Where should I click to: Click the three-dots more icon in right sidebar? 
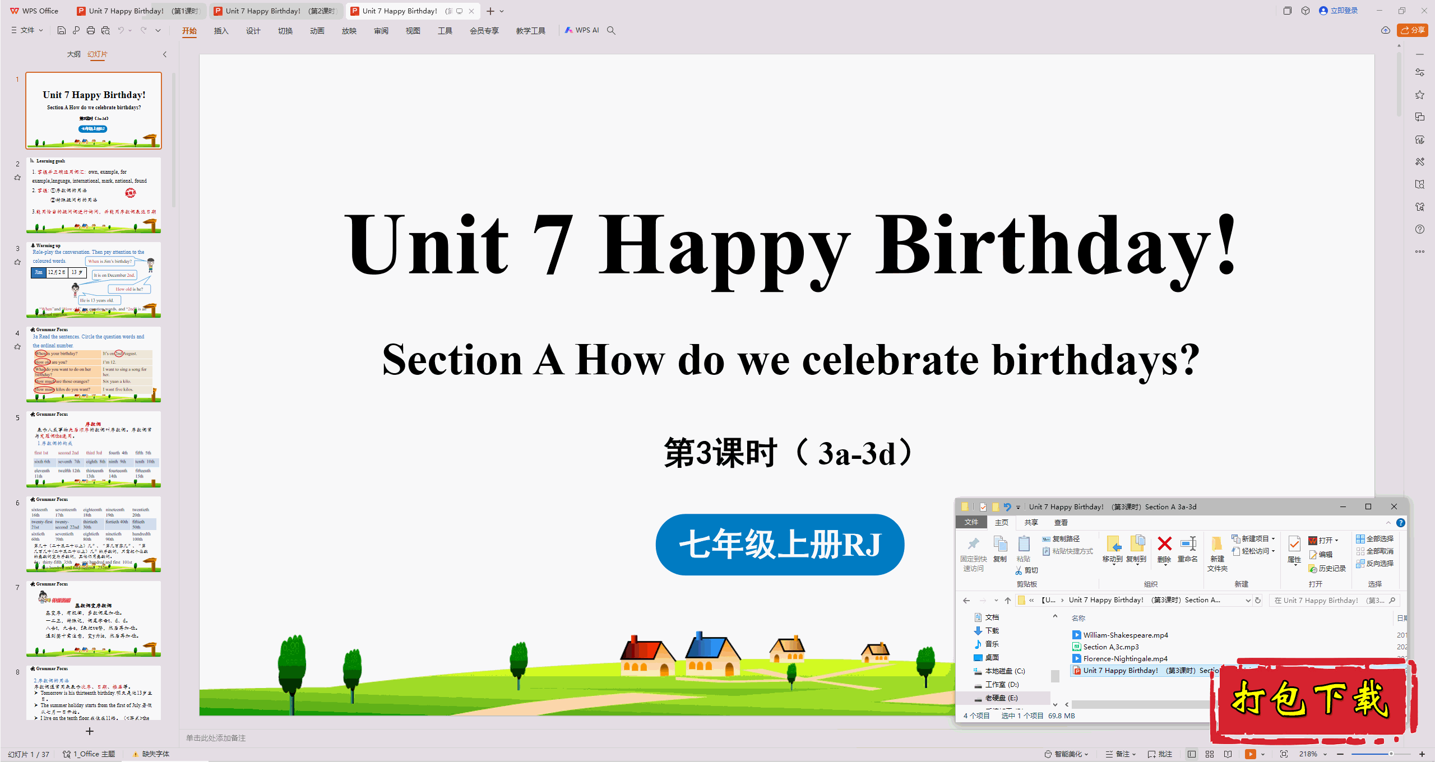pos(1420,252)
